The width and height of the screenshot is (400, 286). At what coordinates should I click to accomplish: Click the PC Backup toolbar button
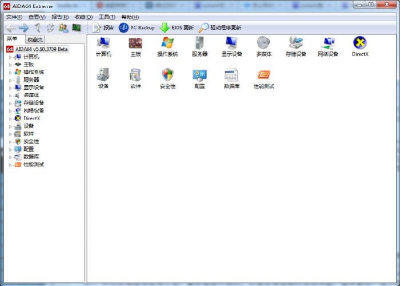click(x=137, y=27)
